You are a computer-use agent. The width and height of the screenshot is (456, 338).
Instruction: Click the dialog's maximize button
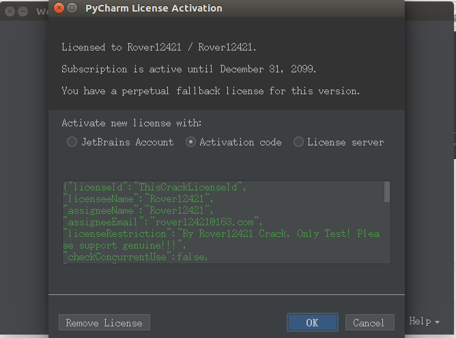tap(72, 8)
